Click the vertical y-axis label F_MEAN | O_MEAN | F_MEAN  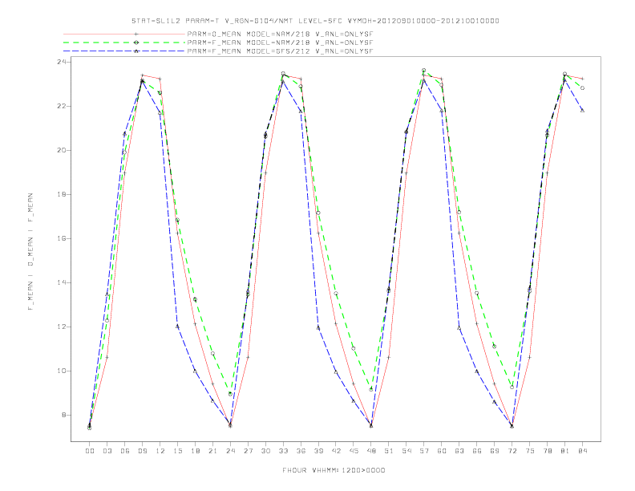(30, 252)
